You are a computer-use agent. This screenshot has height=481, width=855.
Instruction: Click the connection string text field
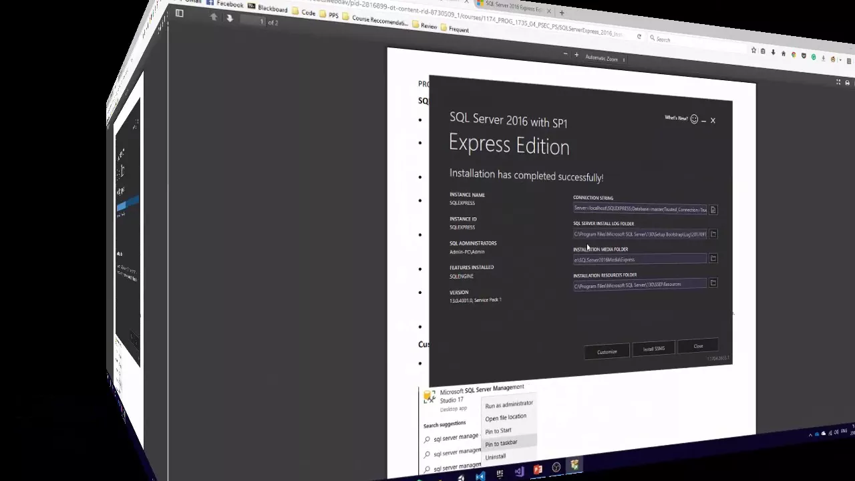[639, 209]
